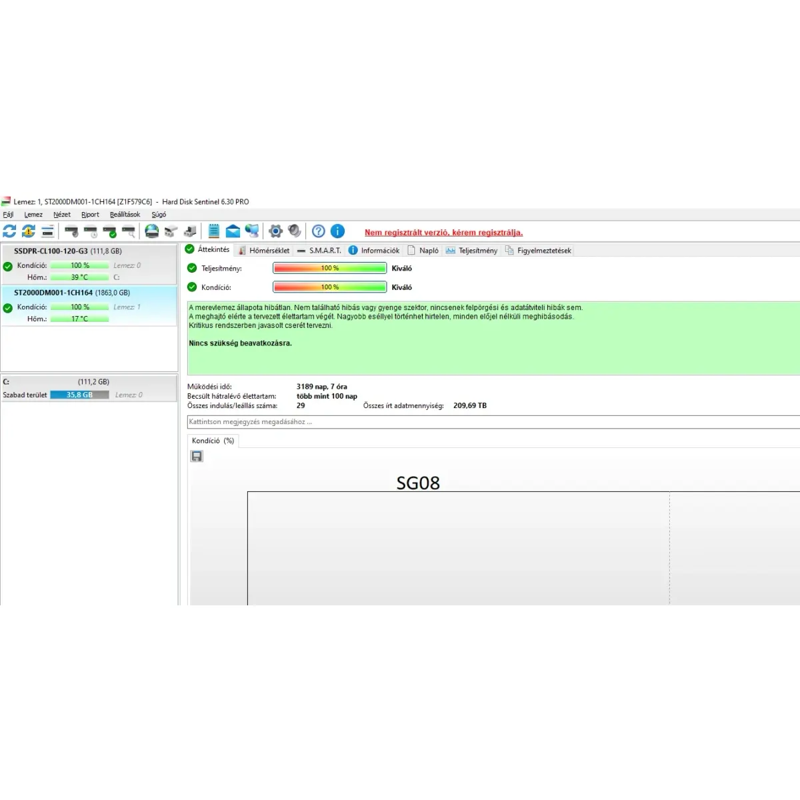Save the chart using floppy disk icon

[x=197, y=456]
